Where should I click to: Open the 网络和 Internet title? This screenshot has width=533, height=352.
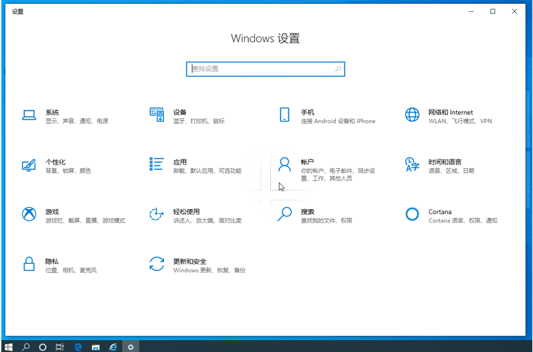click(x=451, y=112)
